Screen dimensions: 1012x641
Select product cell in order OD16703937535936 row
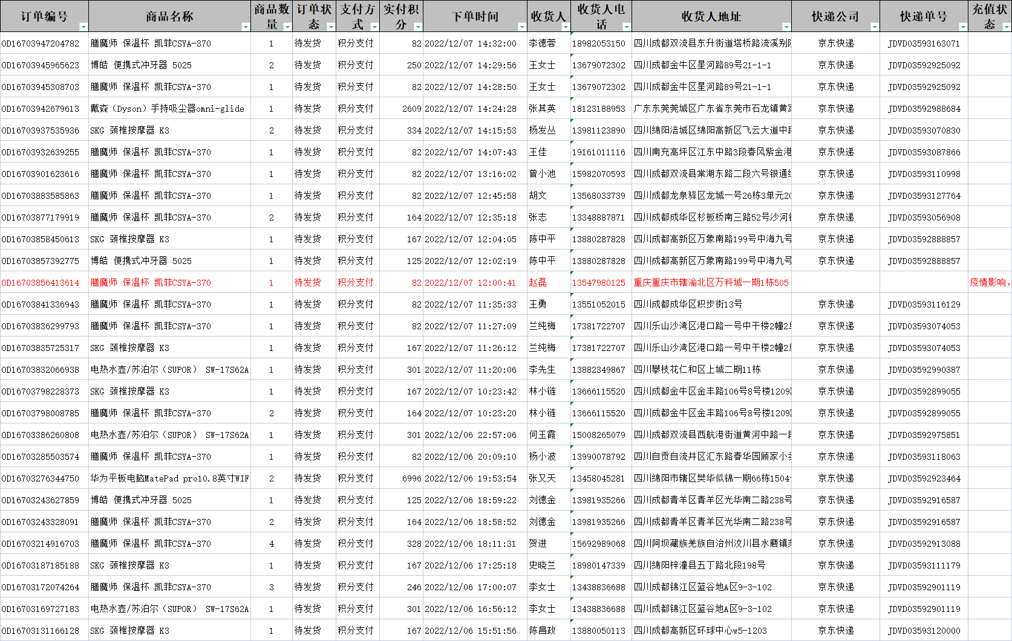[x=169, y=130]
